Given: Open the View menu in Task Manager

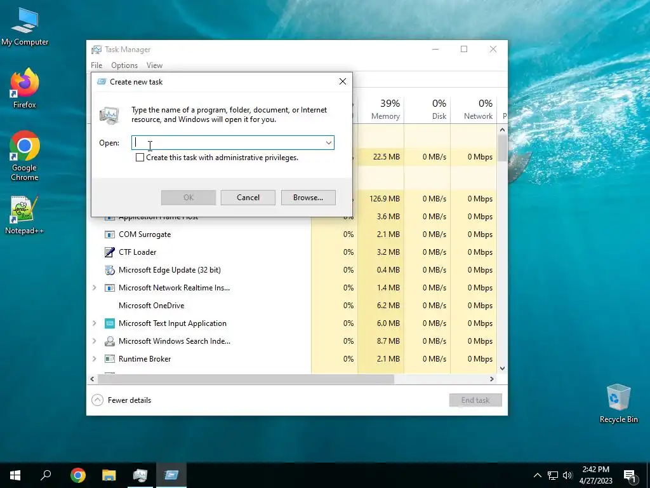Looking at the screenshot, I should (x=154, y=65).
